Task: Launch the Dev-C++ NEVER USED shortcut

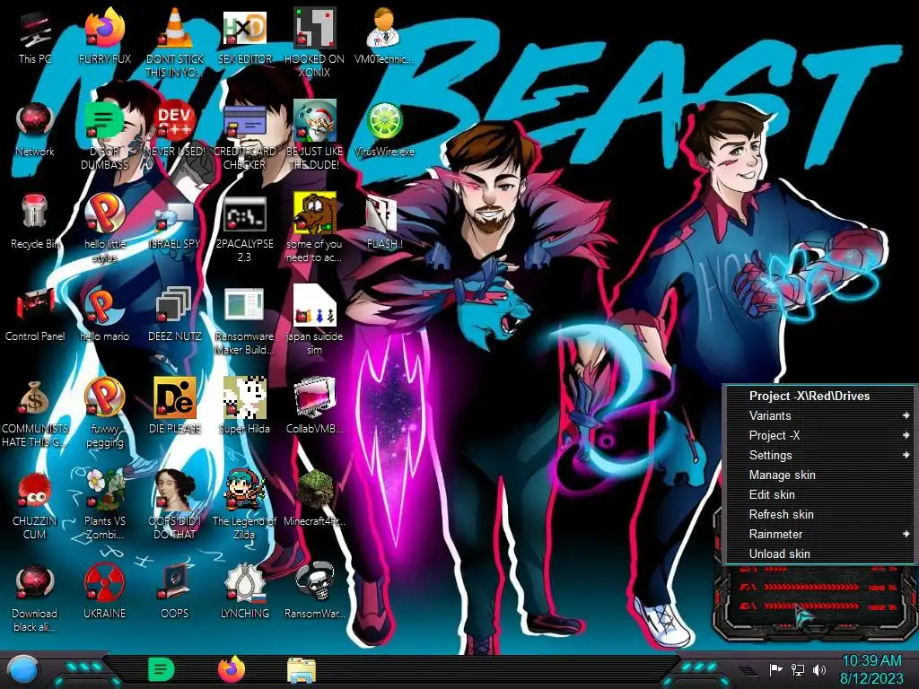Action: [x=174, y=129]
